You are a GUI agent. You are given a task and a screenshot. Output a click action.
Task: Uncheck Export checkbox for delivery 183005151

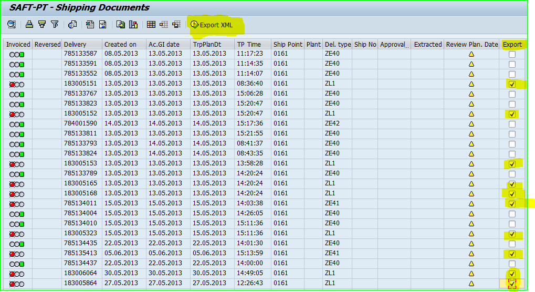pos(512,84)
